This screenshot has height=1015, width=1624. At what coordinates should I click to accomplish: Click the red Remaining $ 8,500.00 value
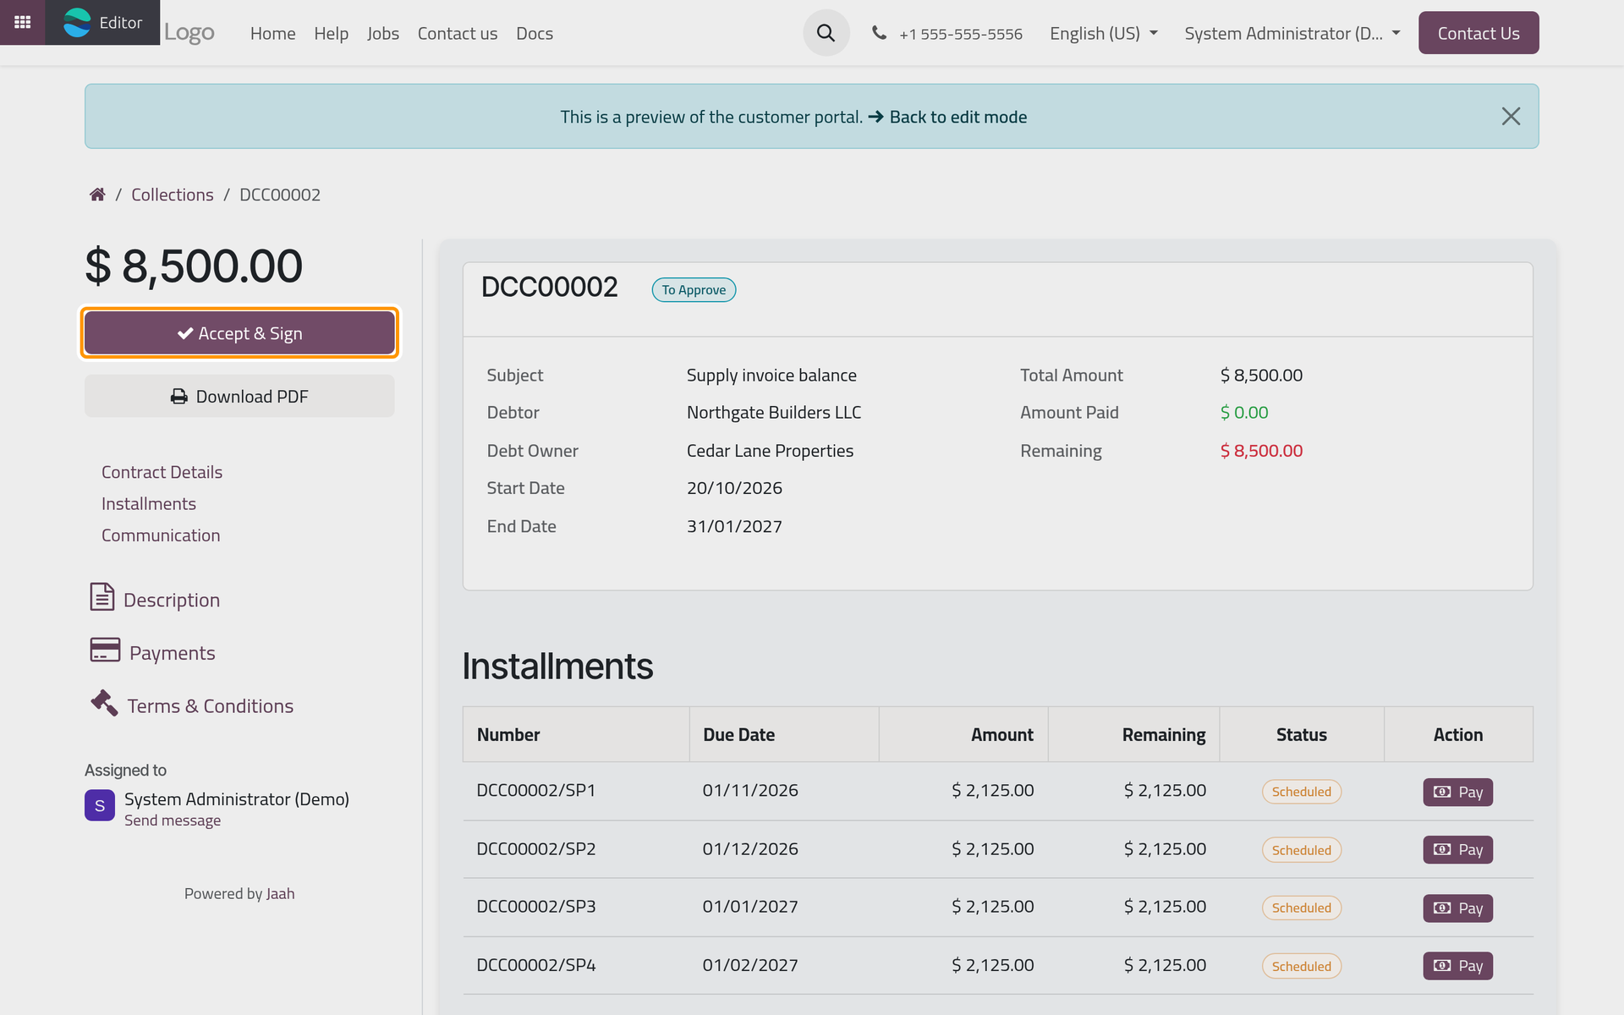[1261, 451]
